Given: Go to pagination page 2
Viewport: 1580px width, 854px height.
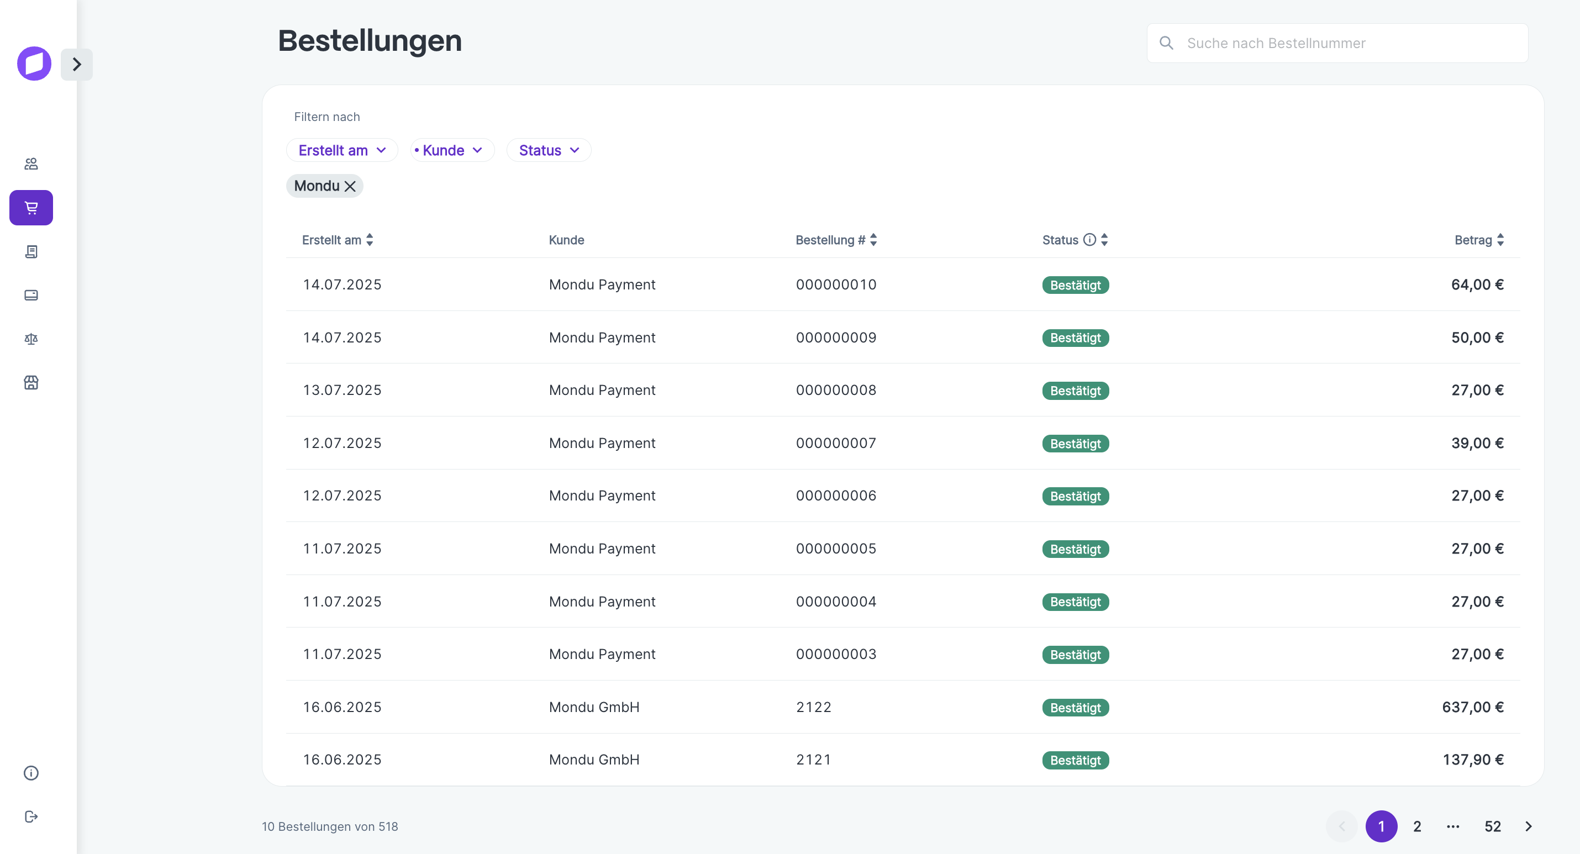Looking at the screenshot, I should (1417, 826).
